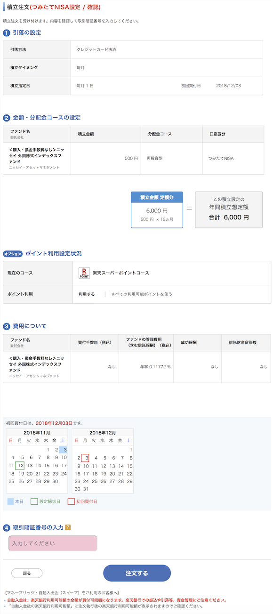Click the fund name in the 費用について table

tap(36, 364)
